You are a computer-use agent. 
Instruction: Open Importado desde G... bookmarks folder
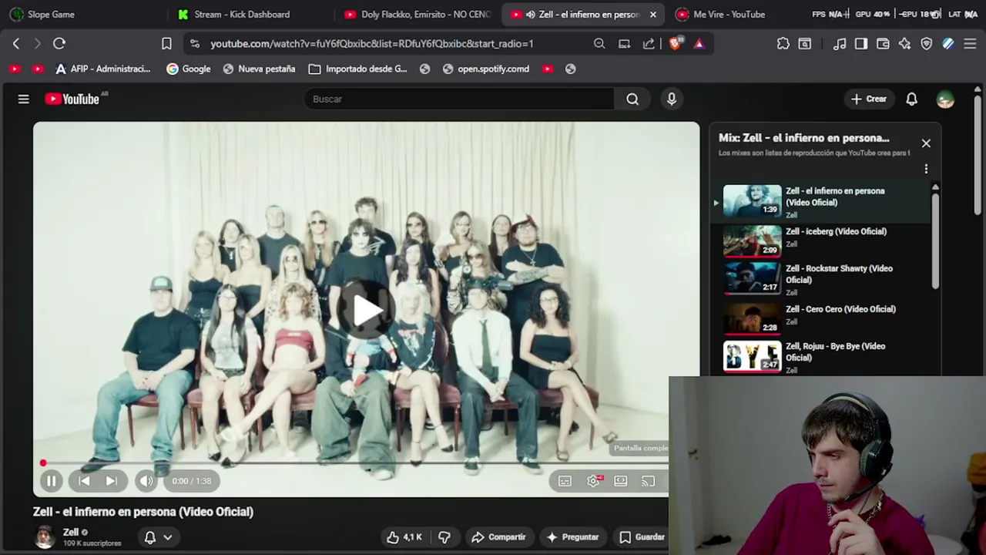pyautogui.click(x=357, y=69)
